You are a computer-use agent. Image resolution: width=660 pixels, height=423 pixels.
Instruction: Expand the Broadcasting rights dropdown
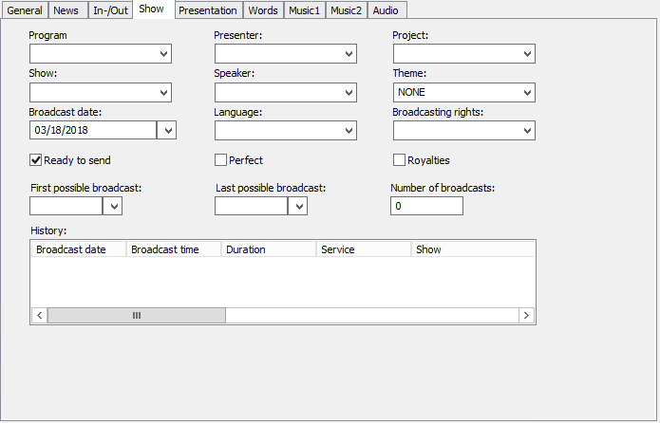point(527,130)
